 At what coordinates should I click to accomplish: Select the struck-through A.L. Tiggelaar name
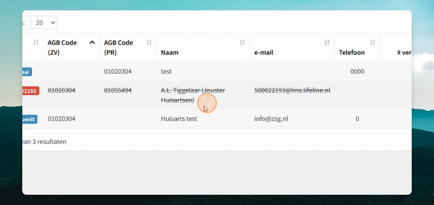point(193,95)
